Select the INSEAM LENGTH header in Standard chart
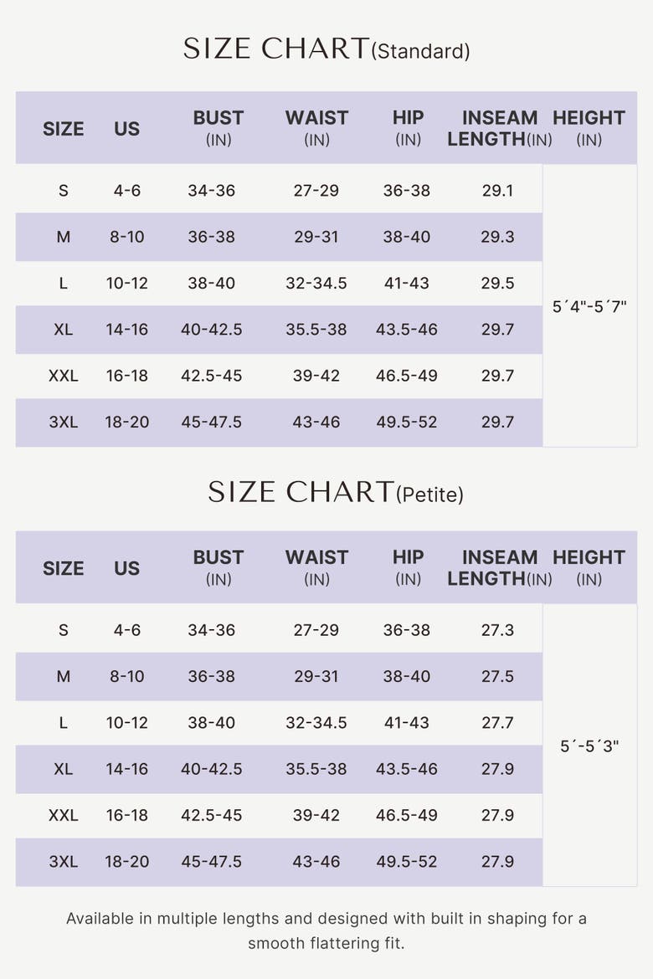The width and height of the screenshot is (653, 979). coord(499,128)
